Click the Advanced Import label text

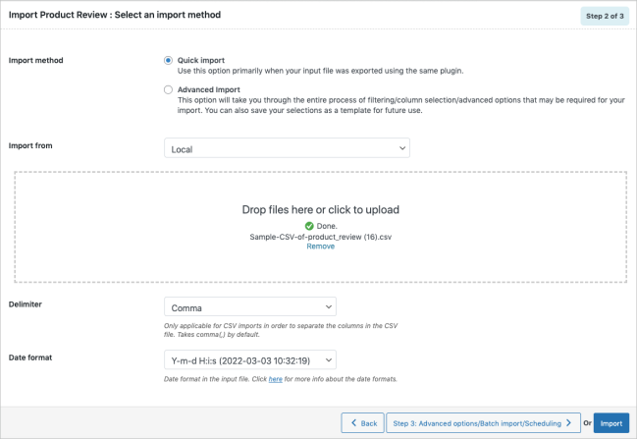208,89
